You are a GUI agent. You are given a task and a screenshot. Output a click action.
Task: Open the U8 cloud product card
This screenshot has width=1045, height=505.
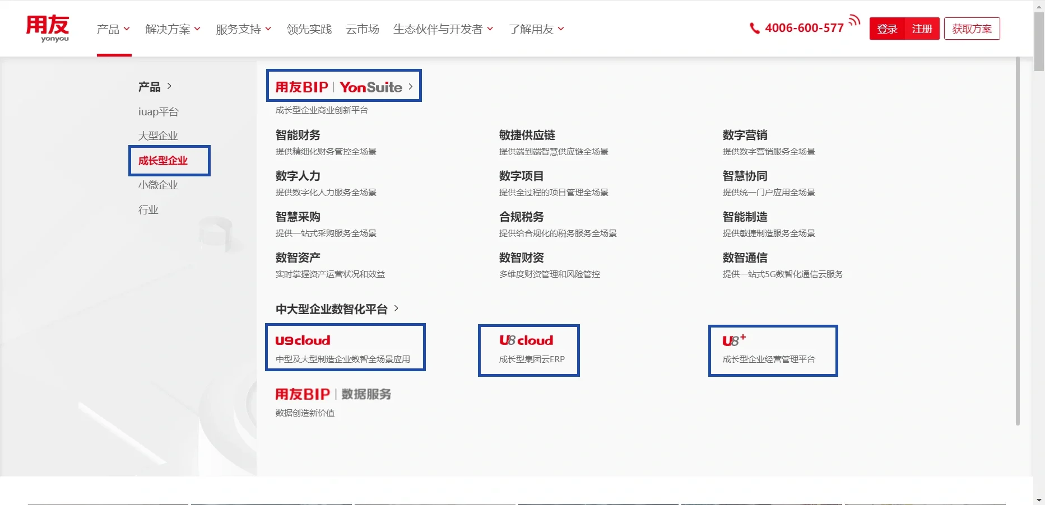pyautogui.click(x=528, y=350)
